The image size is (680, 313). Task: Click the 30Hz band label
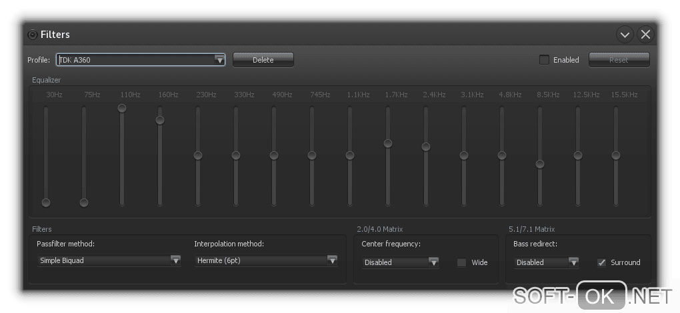[54, 95]
